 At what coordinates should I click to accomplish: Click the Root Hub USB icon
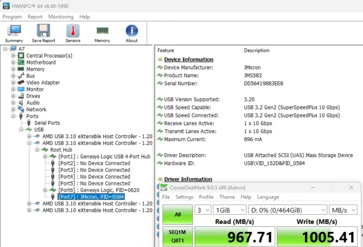coord(45,150)
